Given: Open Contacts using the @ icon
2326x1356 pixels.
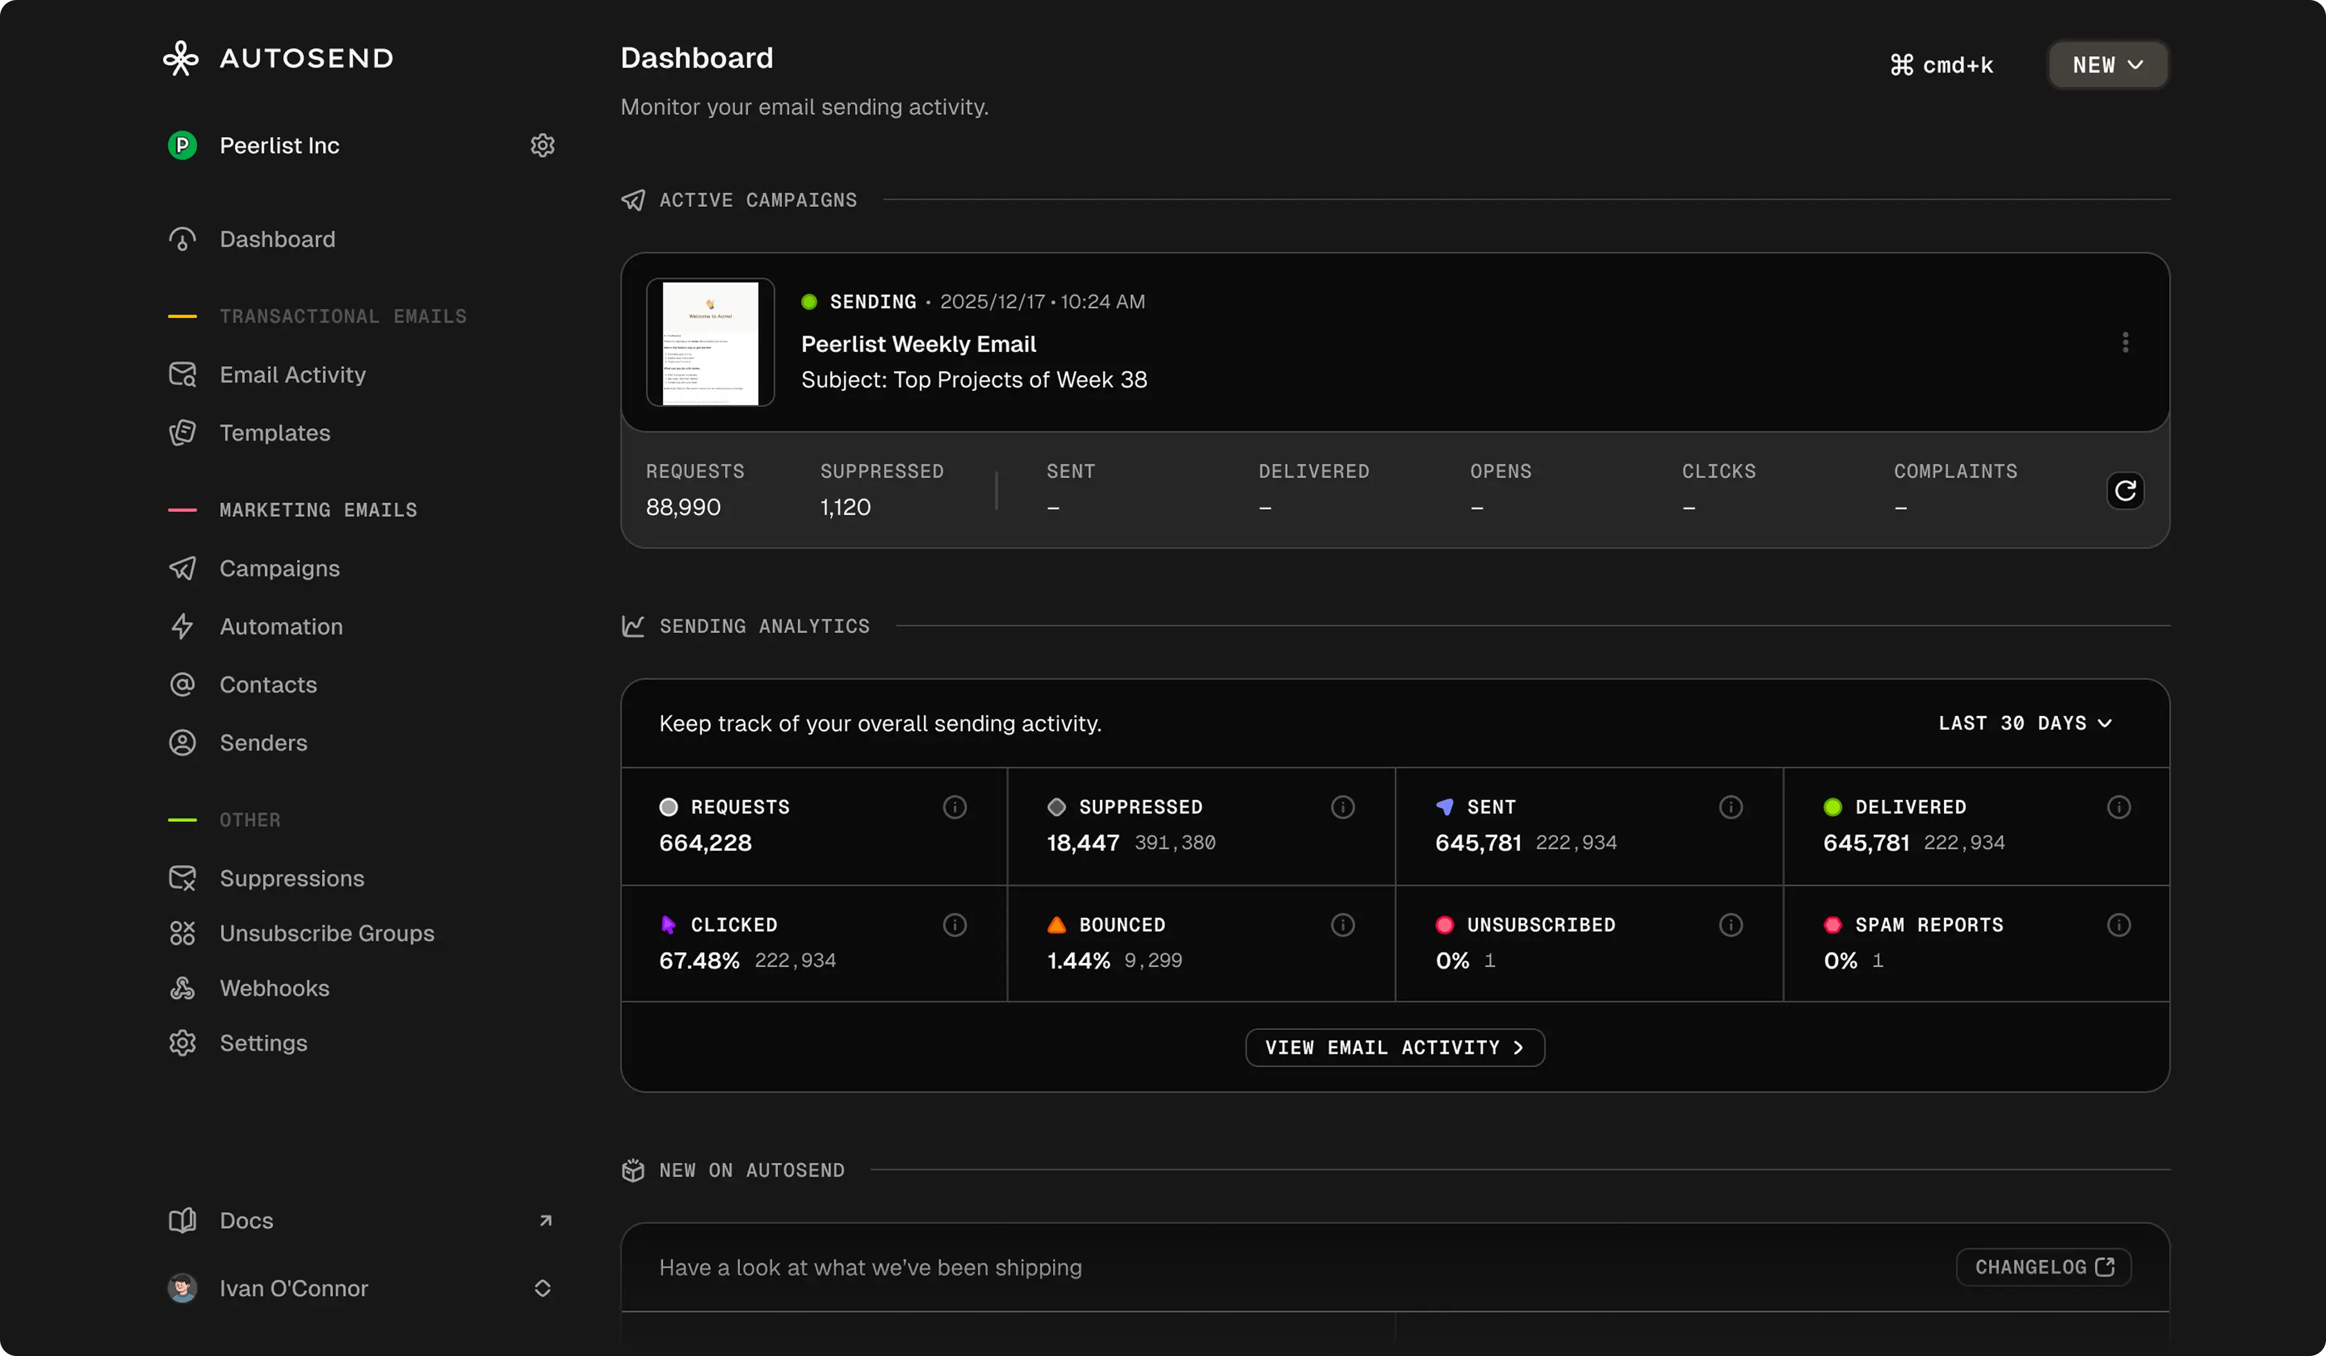Looking at the screenshot, I should pyautogui.click(x=182, y=684).
